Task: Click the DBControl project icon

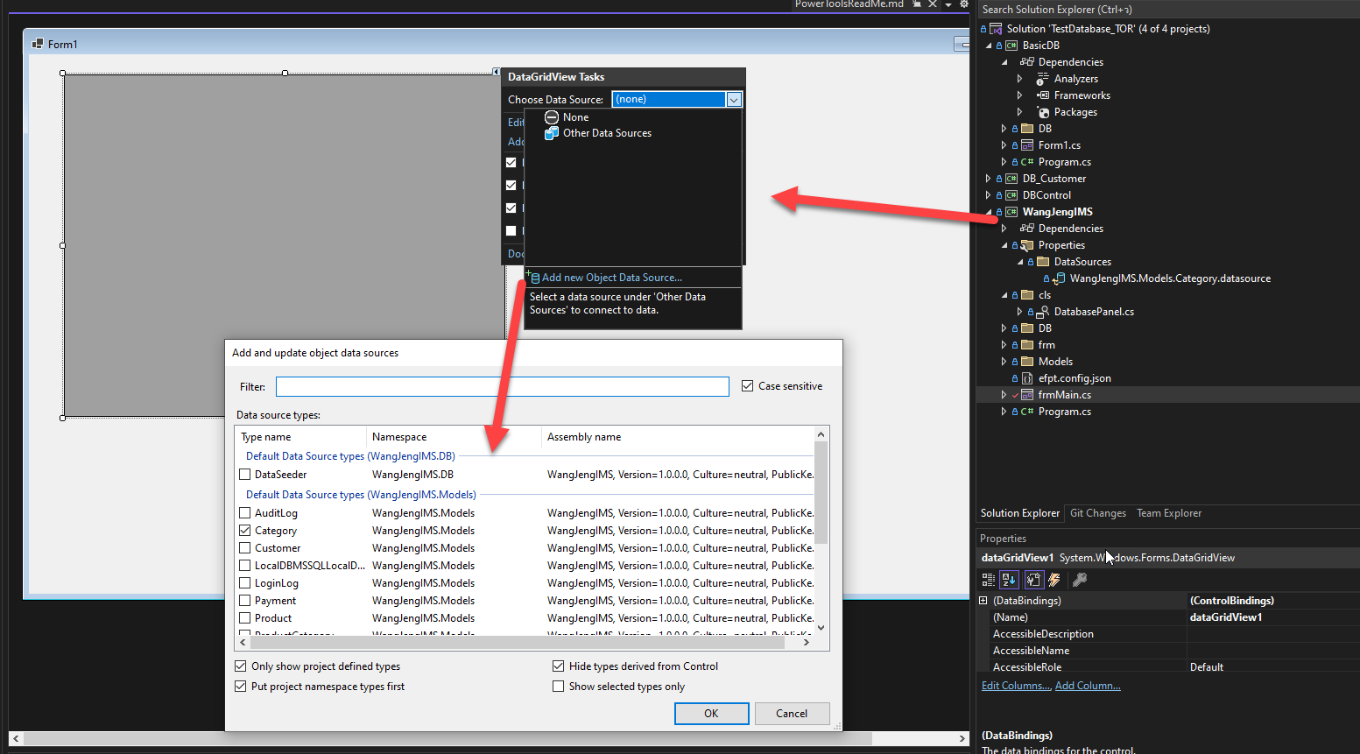Action: click(1011, 195)
